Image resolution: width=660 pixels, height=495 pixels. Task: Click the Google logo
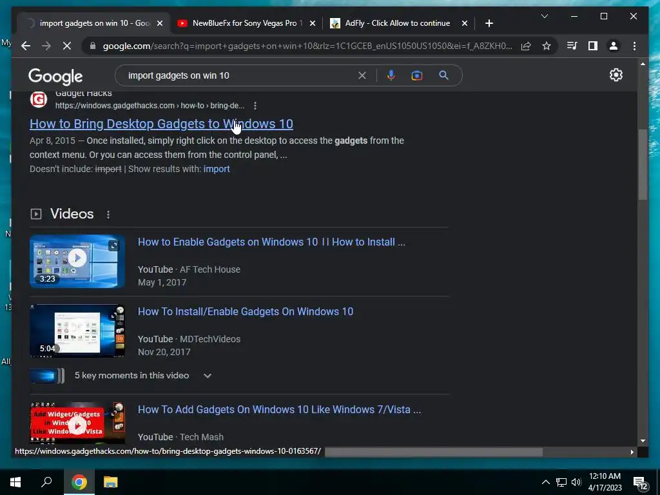(x=55, y=77)
